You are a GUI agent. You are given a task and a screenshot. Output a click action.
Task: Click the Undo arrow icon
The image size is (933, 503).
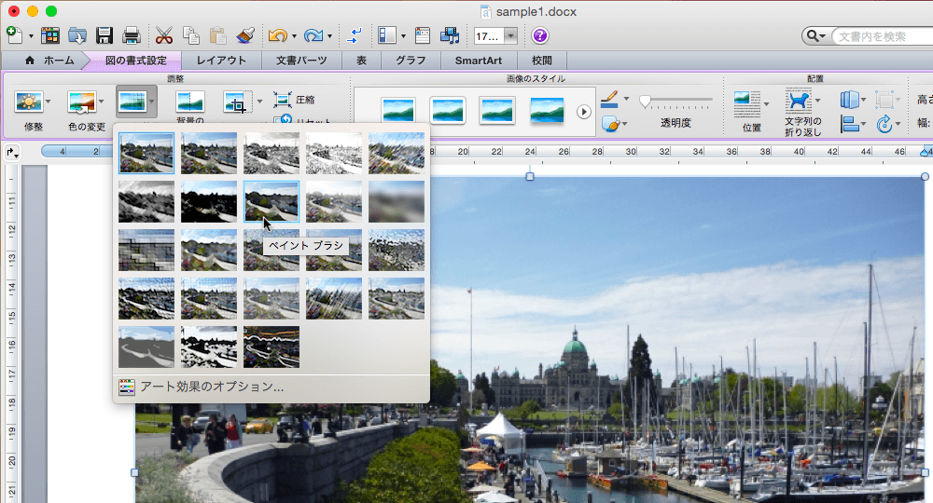pyautogui.click(x=277, y=36)
